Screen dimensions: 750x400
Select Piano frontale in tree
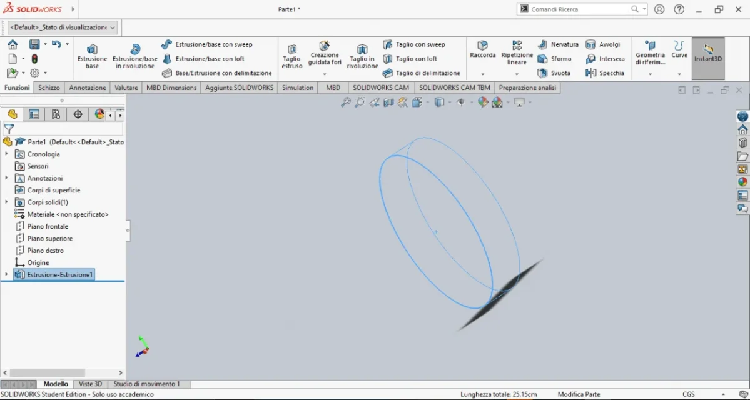tap(48, 226)
